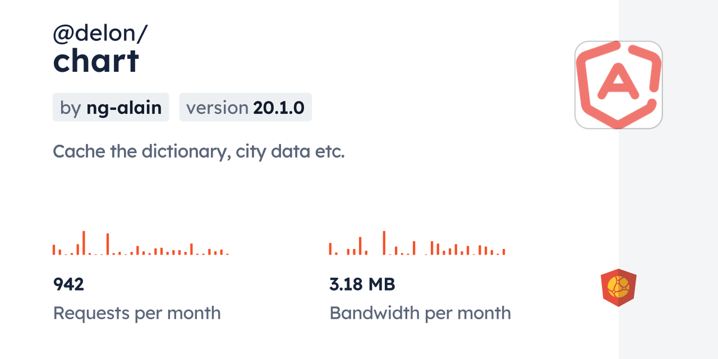718x359 pixels.
Task: Click the "Bandwidth per month" label
Action: [420, 313]
